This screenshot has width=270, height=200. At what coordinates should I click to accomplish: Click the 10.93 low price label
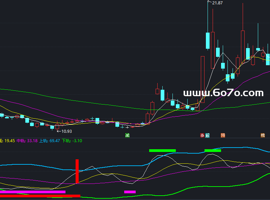tap(66, 131)
